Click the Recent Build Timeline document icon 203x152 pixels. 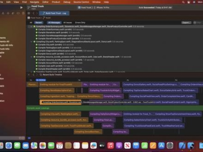point(41,75)
